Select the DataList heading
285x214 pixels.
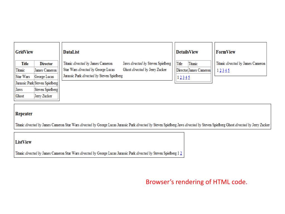click(x=71, y=52)
